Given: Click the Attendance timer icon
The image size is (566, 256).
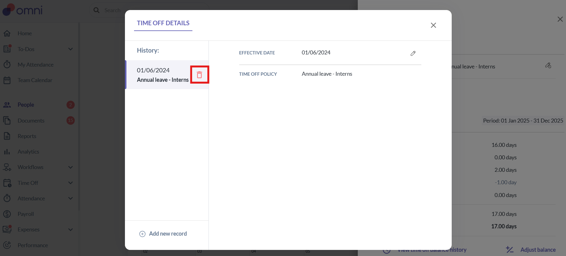Looking at the screenshot, I should click(x=7, y=198).
